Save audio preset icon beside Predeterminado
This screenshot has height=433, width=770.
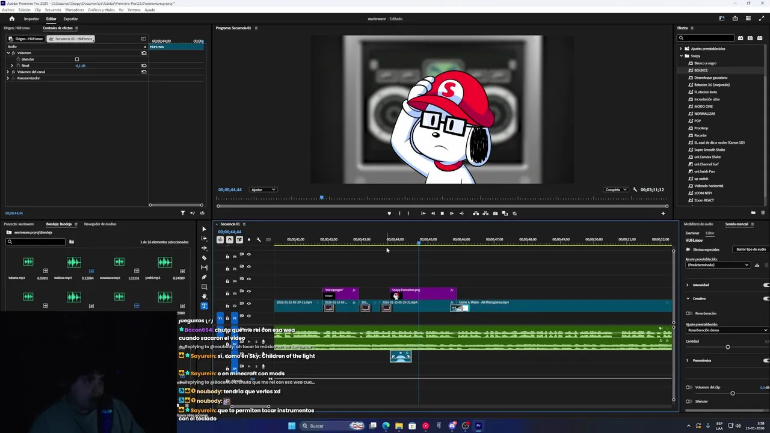coord(757,265)
